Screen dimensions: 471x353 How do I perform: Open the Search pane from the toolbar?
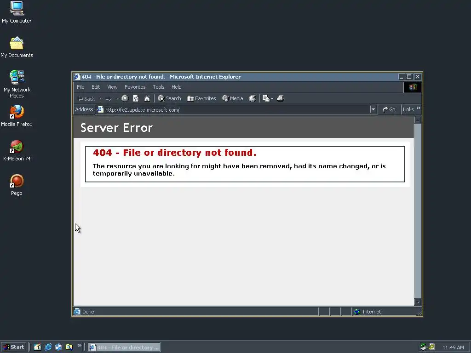pyautogui.click(x=169, y=98)
